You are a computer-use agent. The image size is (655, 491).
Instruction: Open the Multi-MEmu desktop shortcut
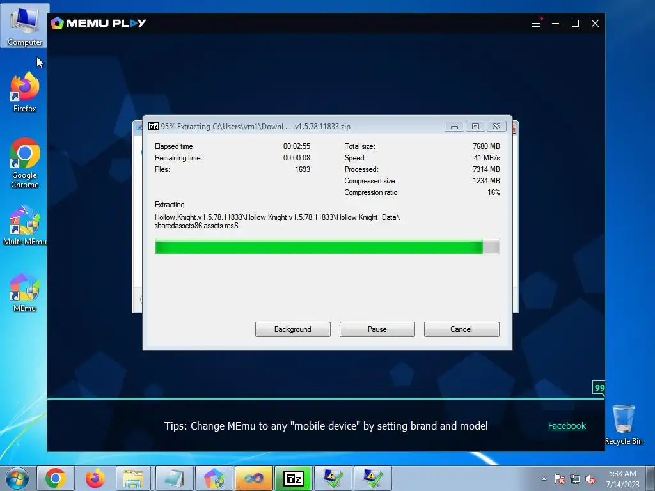point(25,226)
